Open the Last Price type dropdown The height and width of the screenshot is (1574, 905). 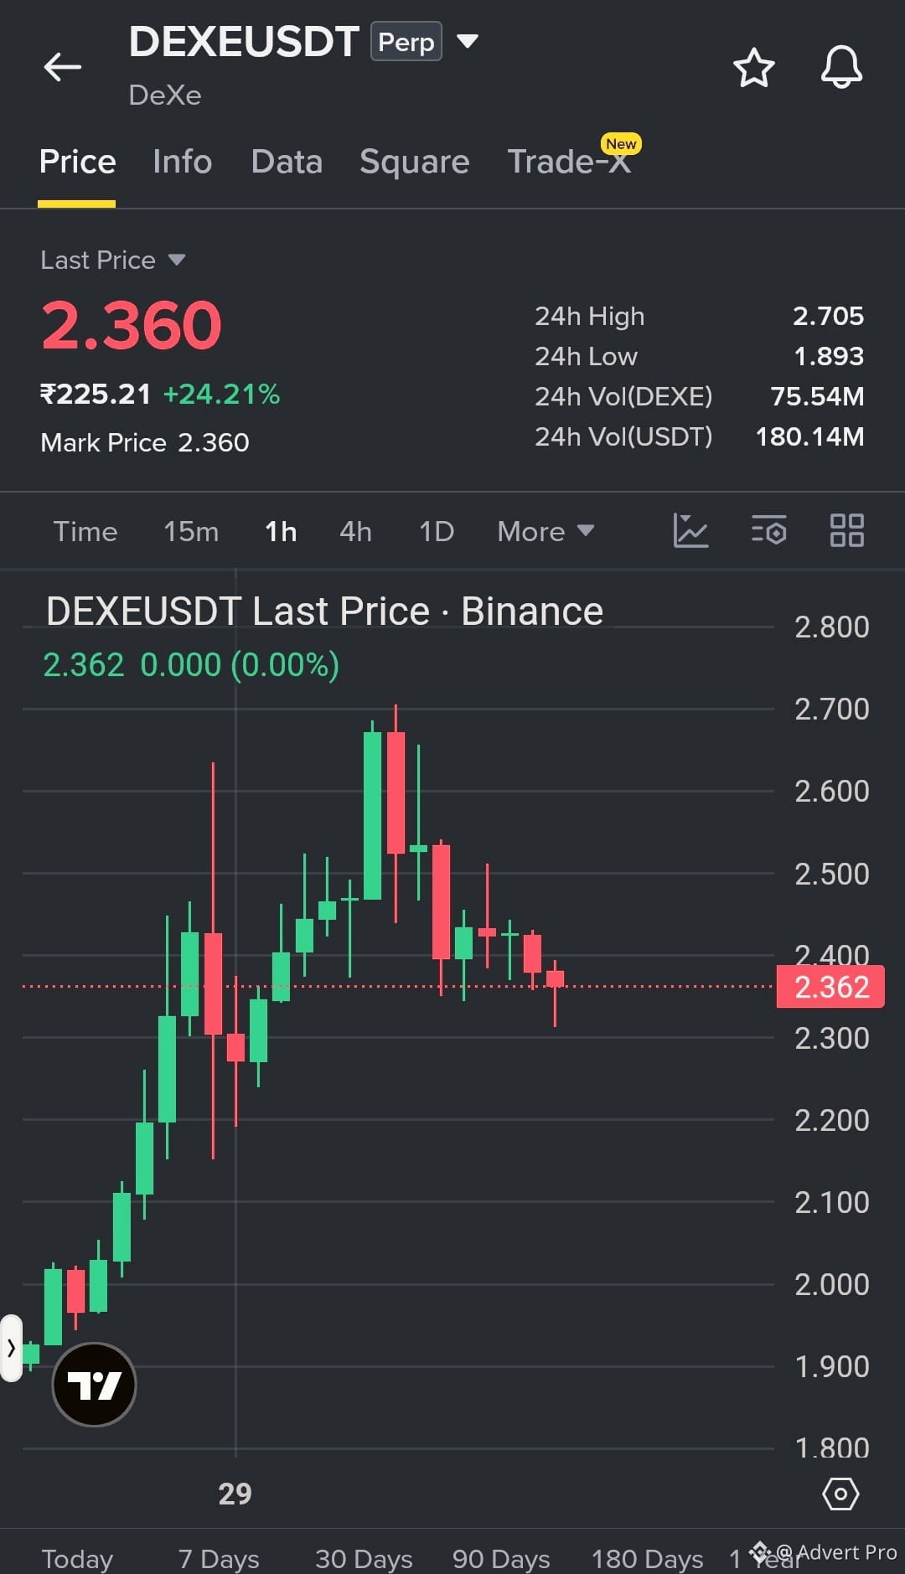pos(177,260)
